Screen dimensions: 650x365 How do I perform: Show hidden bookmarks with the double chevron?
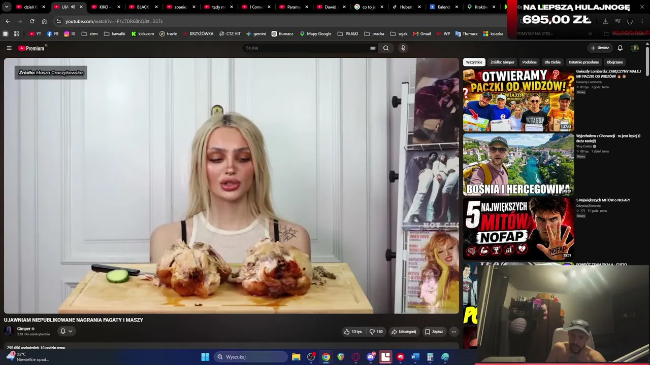[590, 34]
